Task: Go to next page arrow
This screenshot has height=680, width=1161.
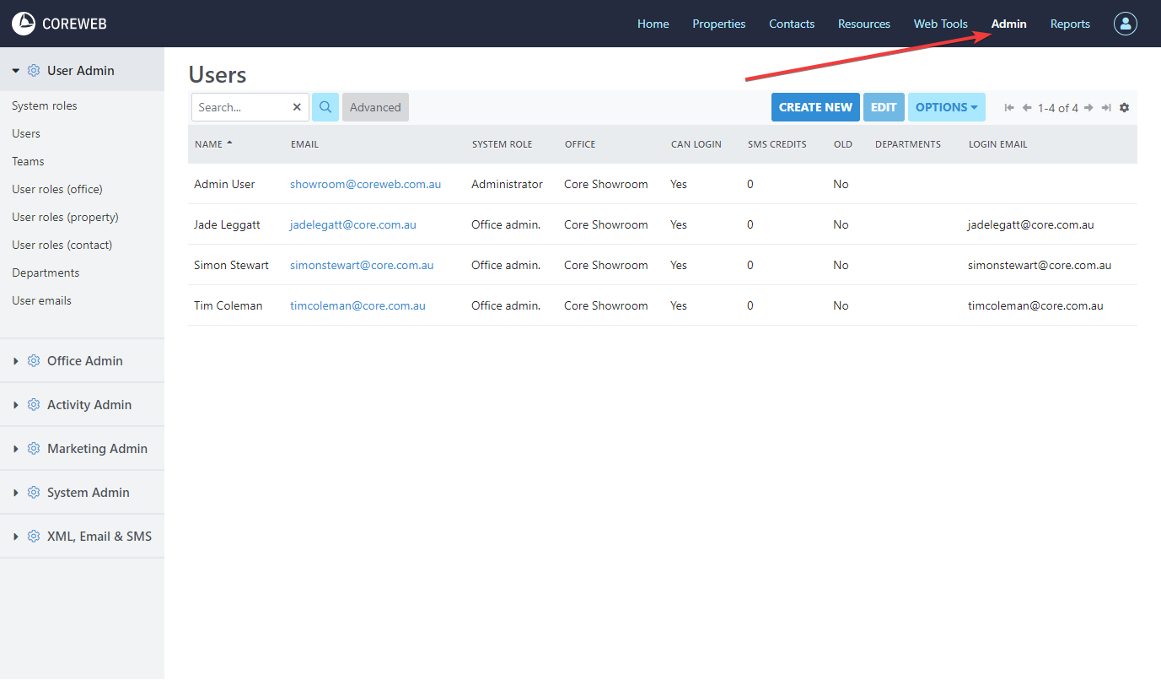Action: pyautogui.click(x=1088, y=108)
